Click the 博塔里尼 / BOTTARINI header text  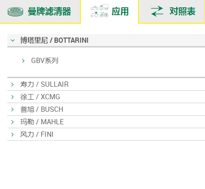pyautogui.click(x=54, y=40)
